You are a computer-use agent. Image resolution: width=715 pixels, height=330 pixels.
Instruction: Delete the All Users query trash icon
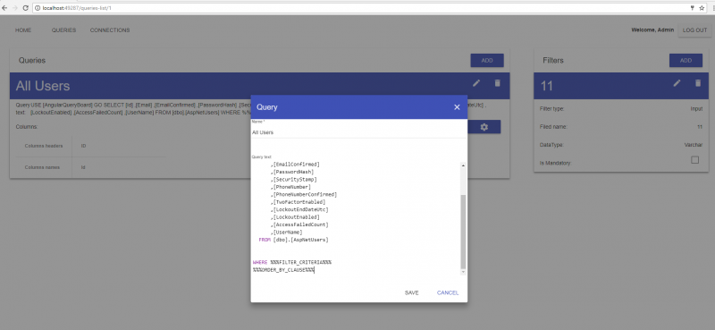coord(498,83)
